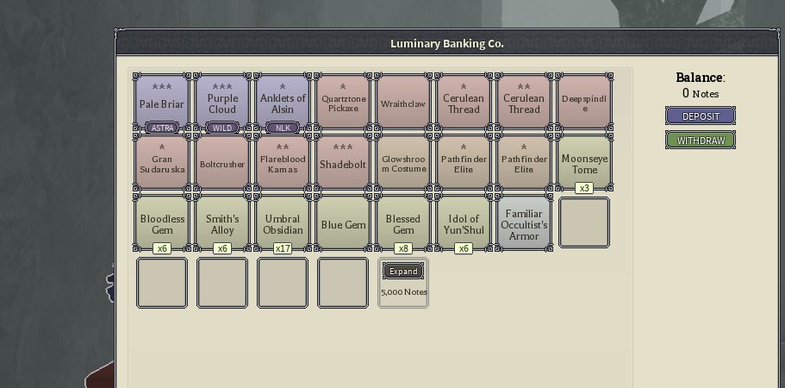This screenshot has height=388, width=785.
Task: Pick the Umbral Obsidian stack
Action: (283, 223)
